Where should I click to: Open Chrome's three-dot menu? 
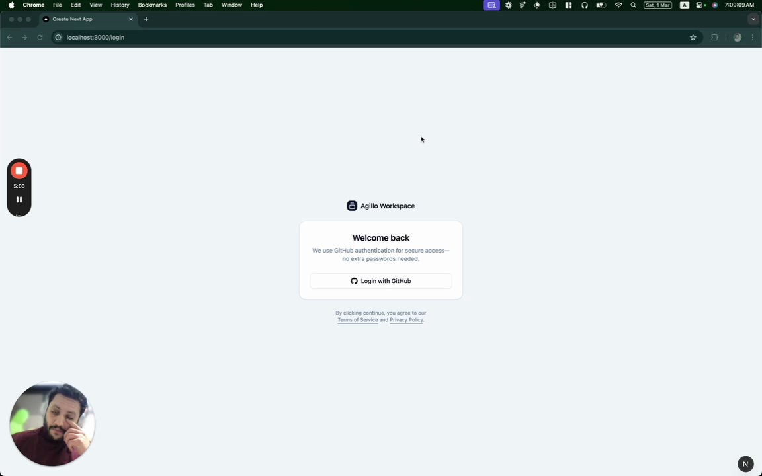coord(752,38)
